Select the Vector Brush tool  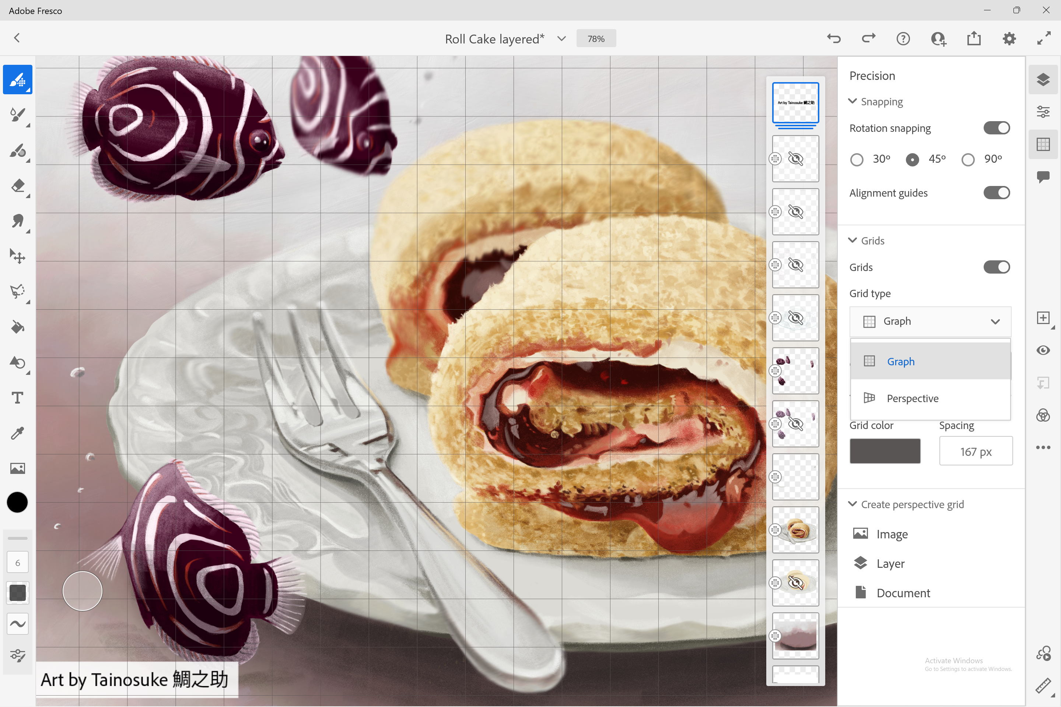pos(18,151)
